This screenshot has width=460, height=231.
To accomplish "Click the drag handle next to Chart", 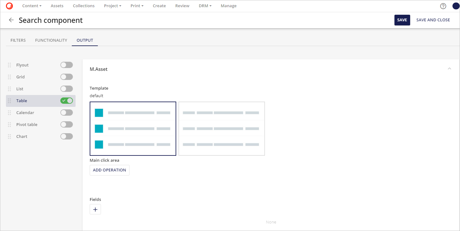I will (9, 137).
